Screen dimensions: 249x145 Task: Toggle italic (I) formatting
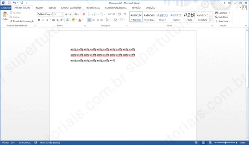pos(43,20)
